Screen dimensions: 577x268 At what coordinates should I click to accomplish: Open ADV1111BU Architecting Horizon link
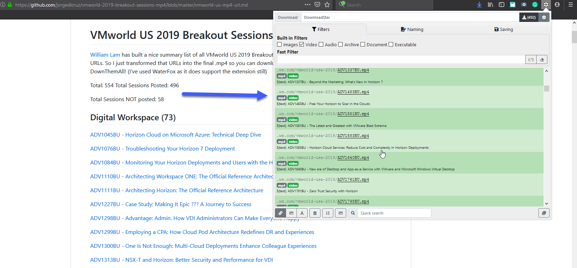177,190
